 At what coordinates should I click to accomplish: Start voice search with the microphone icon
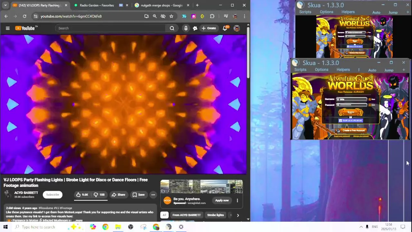tap(186, 28)
